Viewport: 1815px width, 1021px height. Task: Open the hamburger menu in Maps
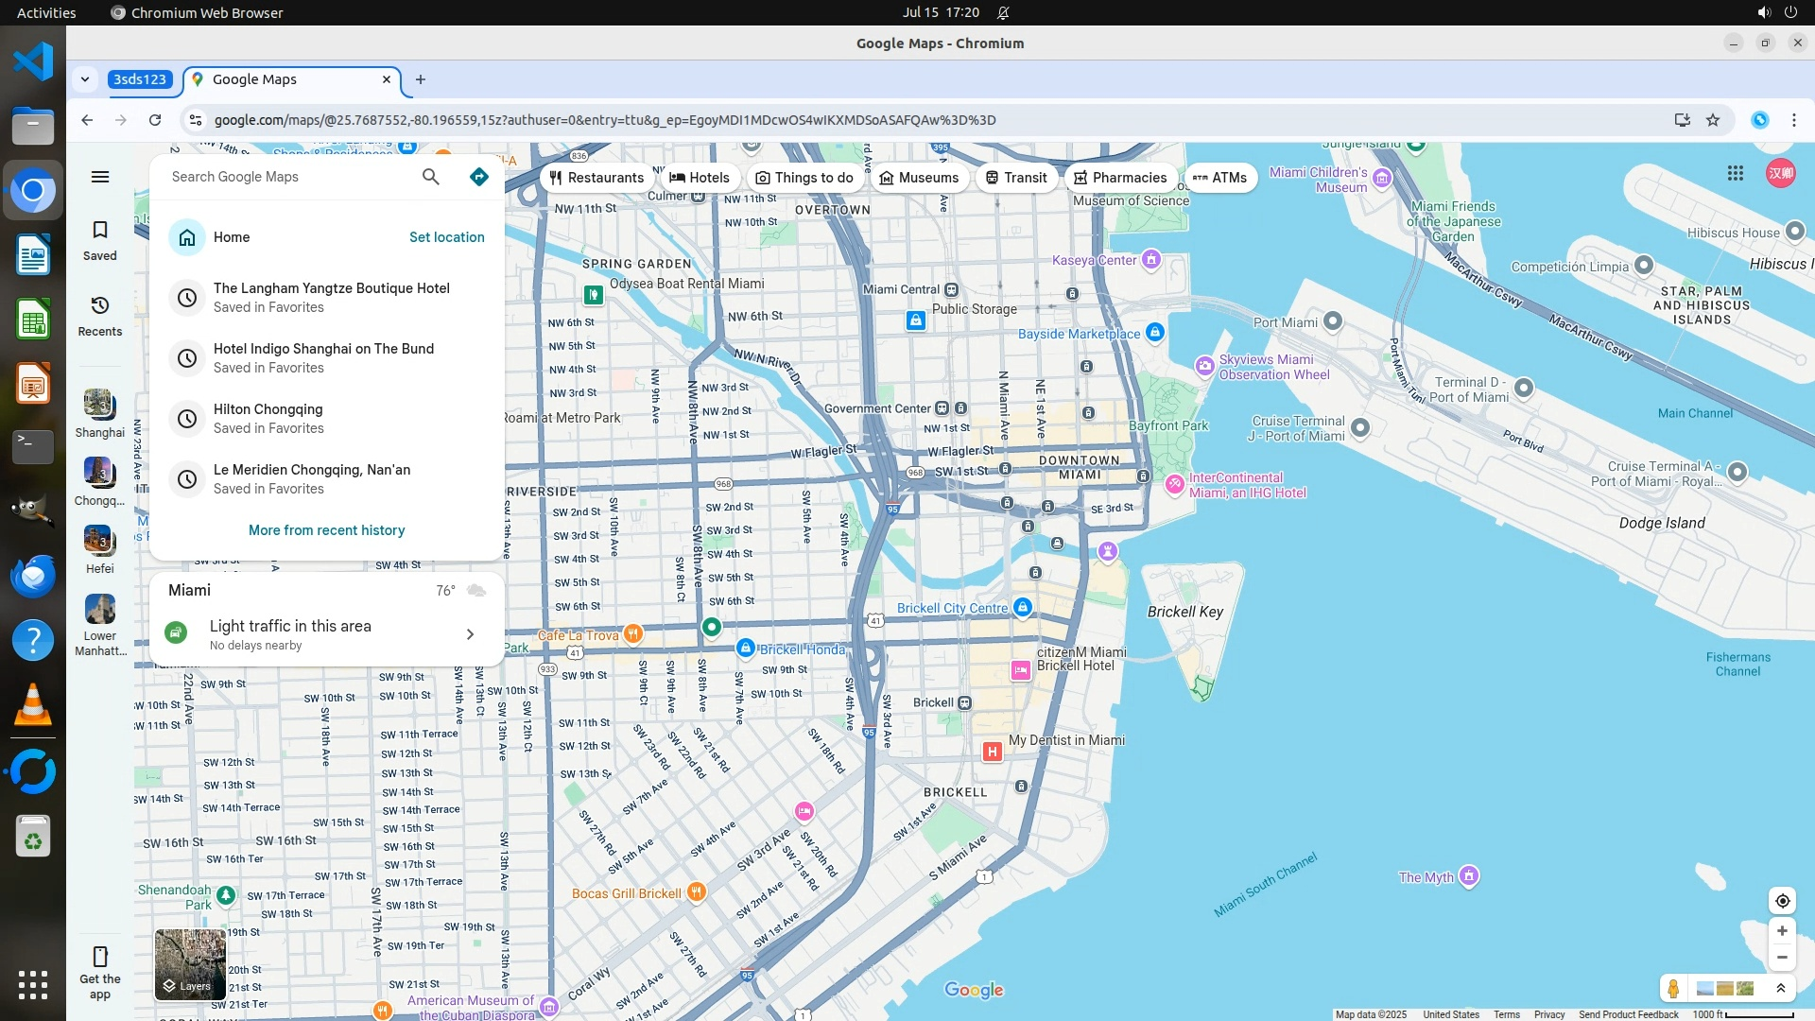[100, 177]
